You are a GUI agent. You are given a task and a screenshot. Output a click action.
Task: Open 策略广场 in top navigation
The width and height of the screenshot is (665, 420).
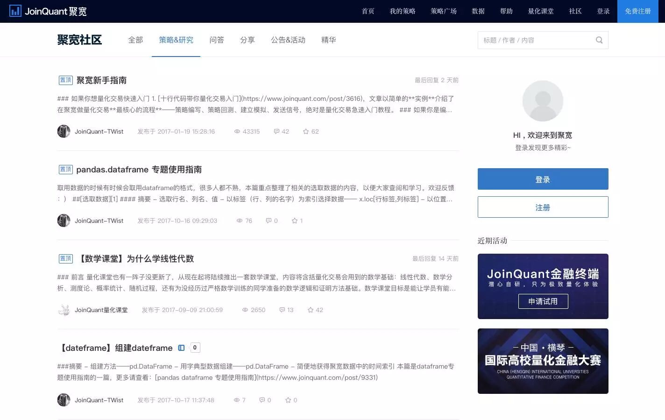click(x=444, y=11)
